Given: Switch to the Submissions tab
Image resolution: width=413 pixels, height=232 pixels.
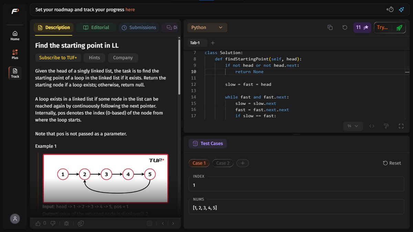Looking at the screenshot, I should pos(139,27).
